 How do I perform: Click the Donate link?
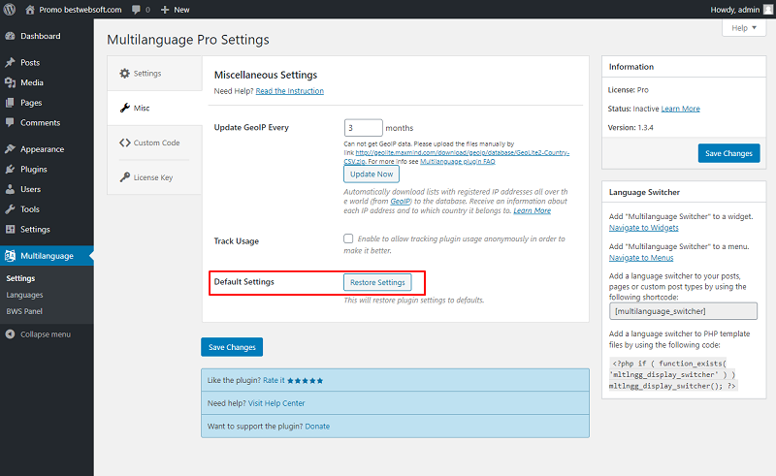point(317,426)
